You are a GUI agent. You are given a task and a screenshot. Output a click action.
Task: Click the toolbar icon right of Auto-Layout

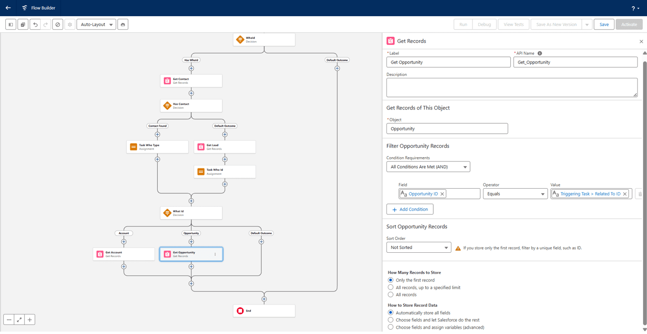point(123,24)
